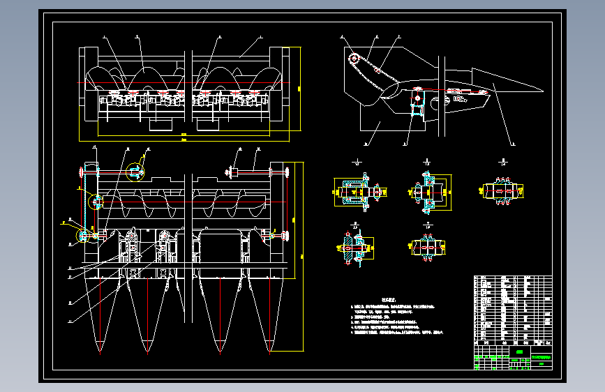Pick the hatched pulley detail in the bottom row
The image size is (605, 392).
coord(355,248)
